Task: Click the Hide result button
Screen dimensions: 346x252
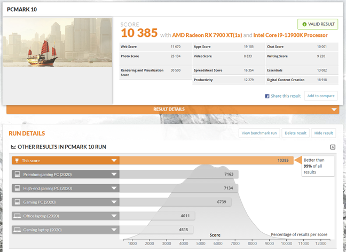Action: [x=324, y=133]
